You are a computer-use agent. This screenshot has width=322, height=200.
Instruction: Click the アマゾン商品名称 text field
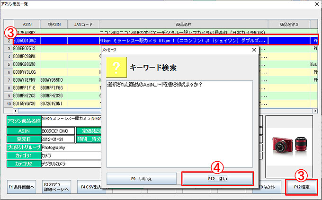pyautogui.click(x=71, y=121)
